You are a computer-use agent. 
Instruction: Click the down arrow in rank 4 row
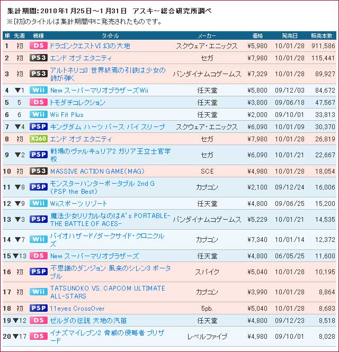click(x=18, y=90)
